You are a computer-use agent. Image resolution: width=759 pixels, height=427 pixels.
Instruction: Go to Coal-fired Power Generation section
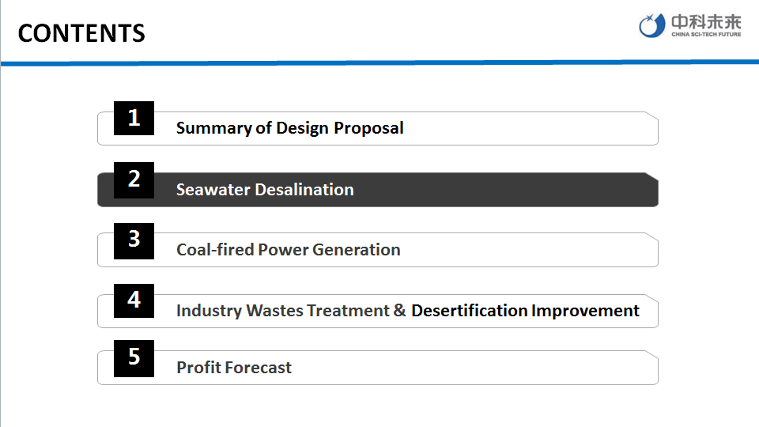(x=288, y=250)
